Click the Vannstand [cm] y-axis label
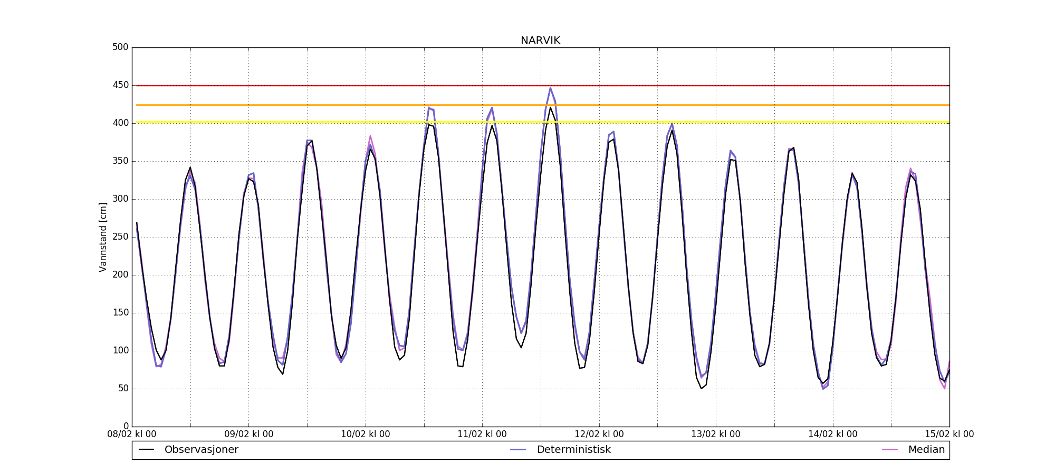The image size is (1055, 474). click(103, 237)
